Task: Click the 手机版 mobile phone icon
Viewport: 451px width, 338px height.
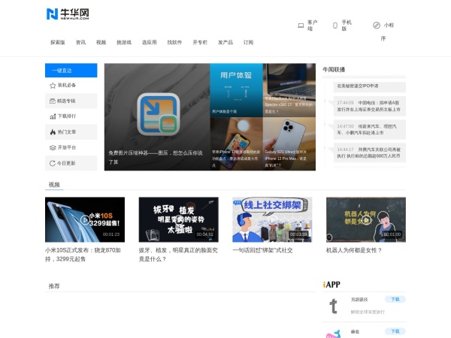Action: [334, 25]
